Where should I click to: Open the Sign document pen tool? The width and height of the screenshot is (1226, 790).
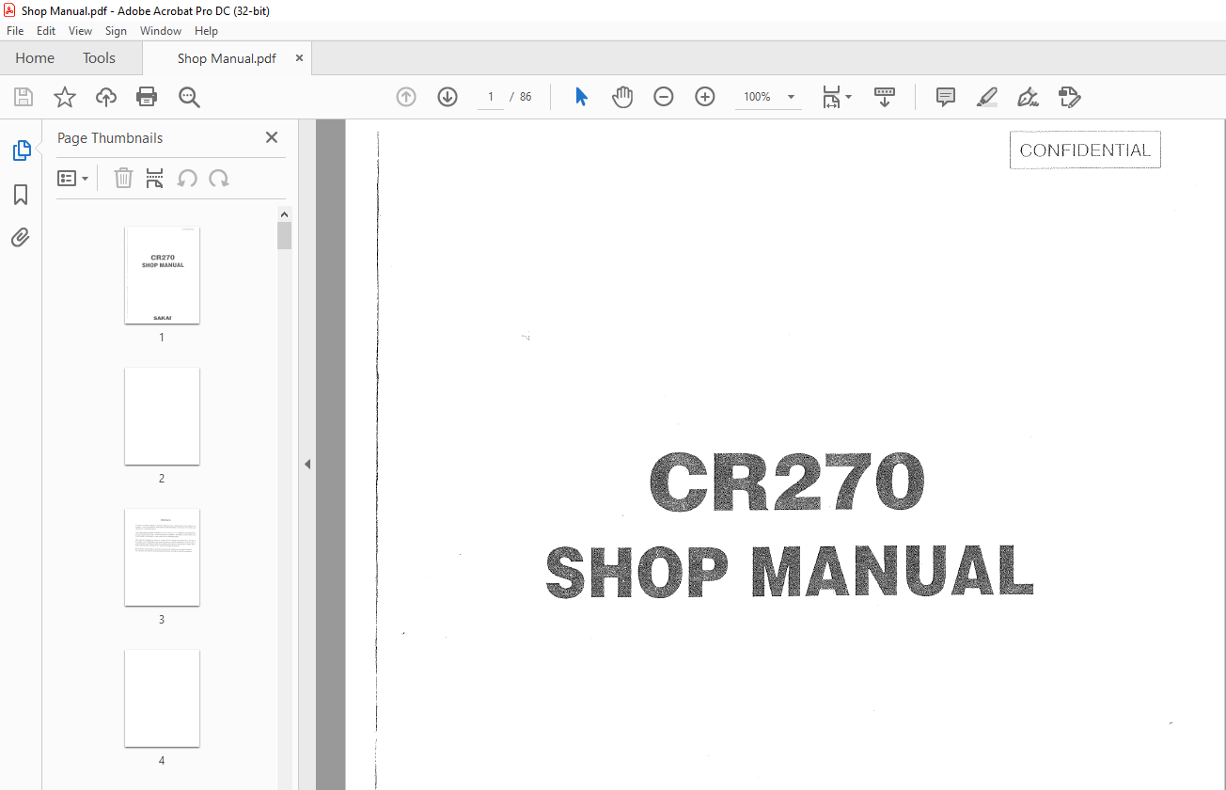pyautogui.click(x=1028, y=97)
